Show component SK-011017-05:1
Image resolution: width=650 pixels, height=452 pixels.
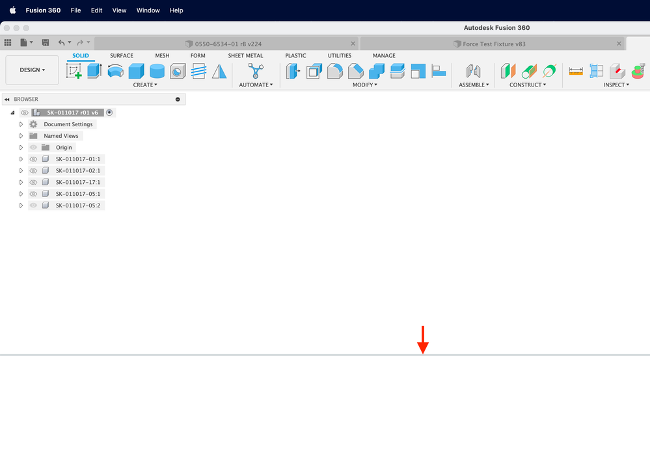click(x=33, y=194)
